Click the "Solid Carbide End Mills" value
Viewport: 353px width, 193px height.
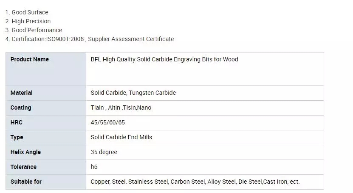pos(121,137)
